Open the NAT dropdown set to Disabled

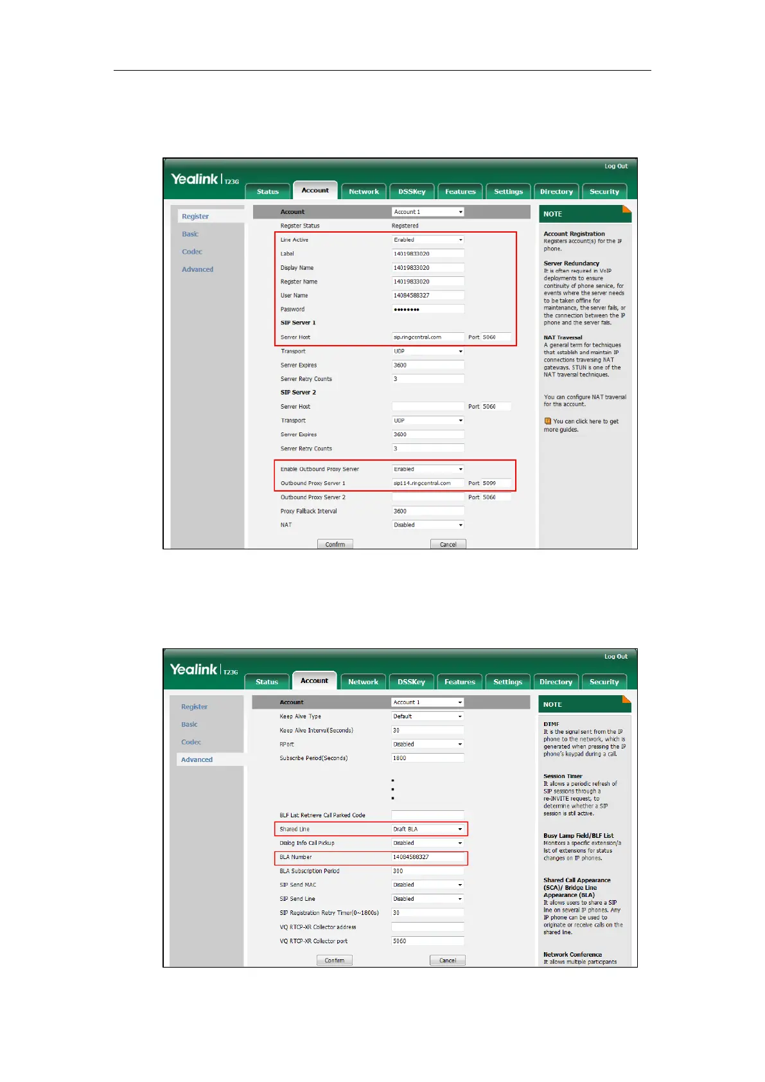[x=428, y=525]
